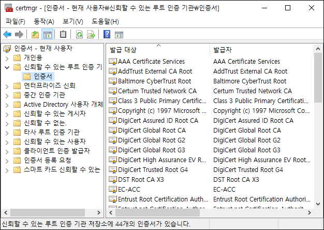Sort by the 발급 대상 column header
The height and width of the screenshot is (230, 324).
(x=158, y=50)
